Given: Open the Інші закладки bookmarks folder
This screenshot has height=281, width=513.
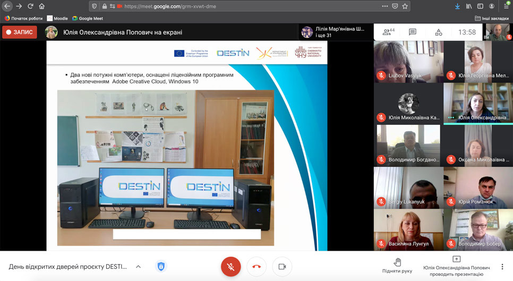Looking at the screenshot, I should pyautogui.click(x=491, y=18).
